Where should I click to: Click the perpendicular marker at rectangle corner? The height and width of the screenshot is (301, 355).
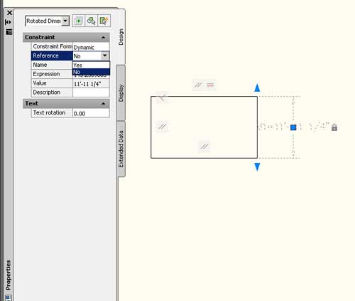click(x=163, y=97)
